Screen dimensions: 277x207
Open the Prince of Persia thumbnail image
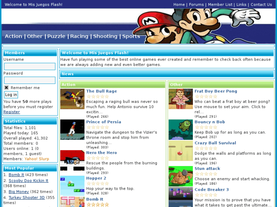(72, 130)
